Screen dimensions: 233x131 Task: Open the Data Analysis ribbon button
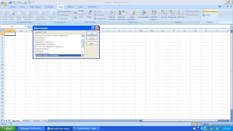pos(210,11)
